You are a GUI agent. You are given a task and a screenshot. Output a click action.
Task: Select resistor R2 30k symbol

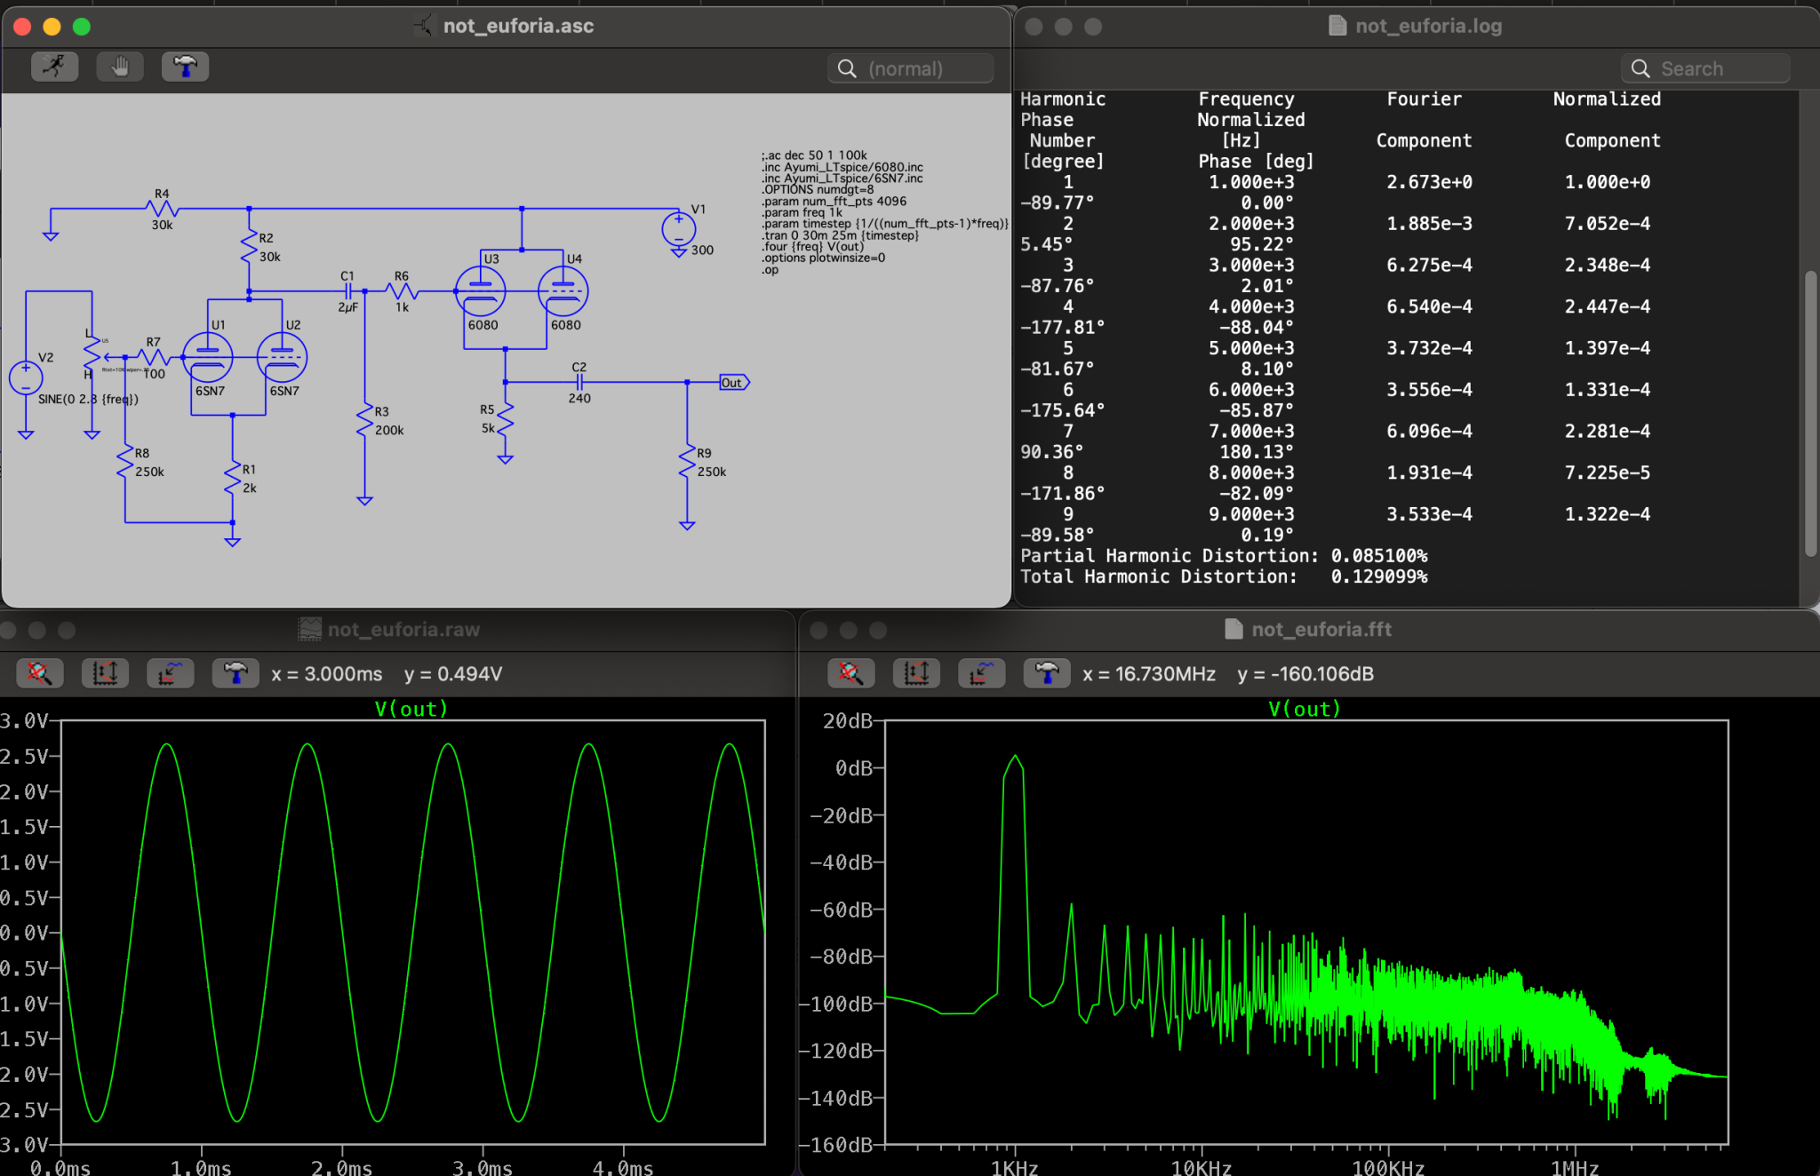tap(249, 247)
